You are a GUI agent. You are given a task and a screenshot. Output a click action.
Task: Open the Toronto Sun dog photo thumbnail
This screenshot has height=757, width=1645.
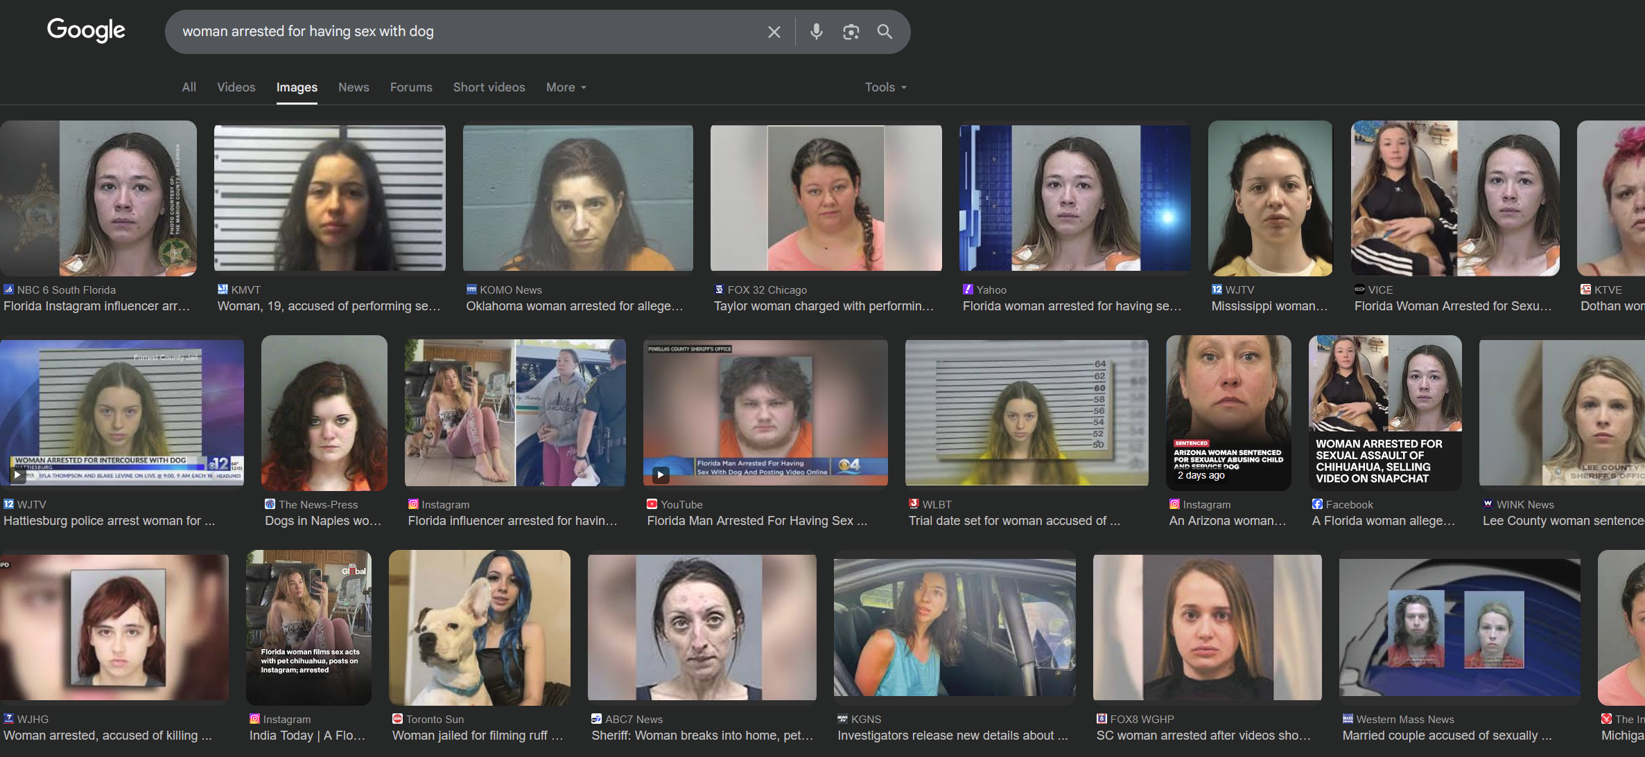coord(479,627)
